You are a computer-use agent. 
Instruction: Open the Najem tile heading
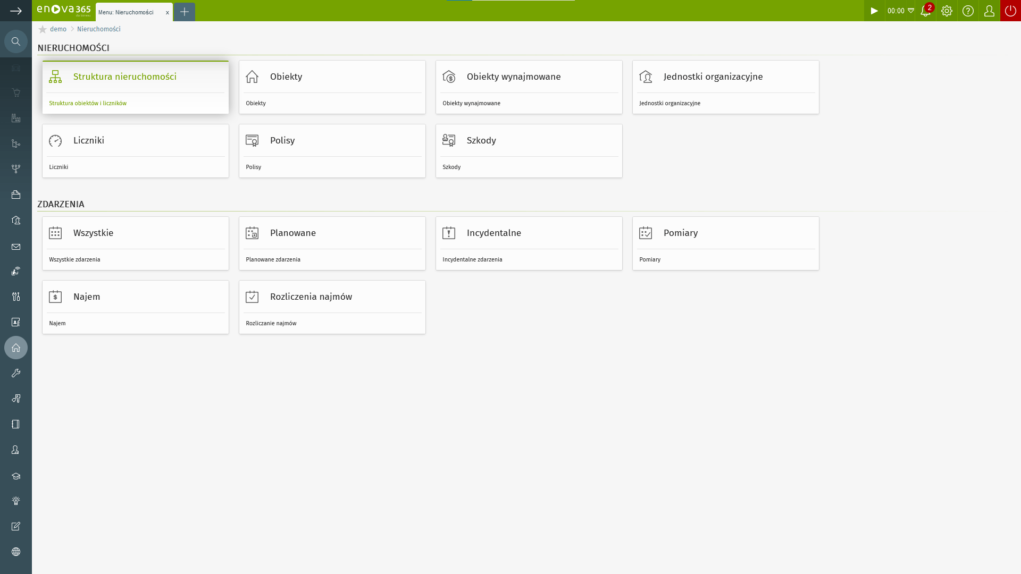tap(87, 297)
